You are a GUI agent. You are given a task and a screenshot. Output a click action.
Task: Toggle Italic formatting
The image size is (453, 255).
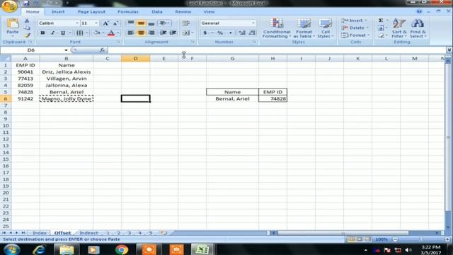pyautogui.click(x=52, y=33)
